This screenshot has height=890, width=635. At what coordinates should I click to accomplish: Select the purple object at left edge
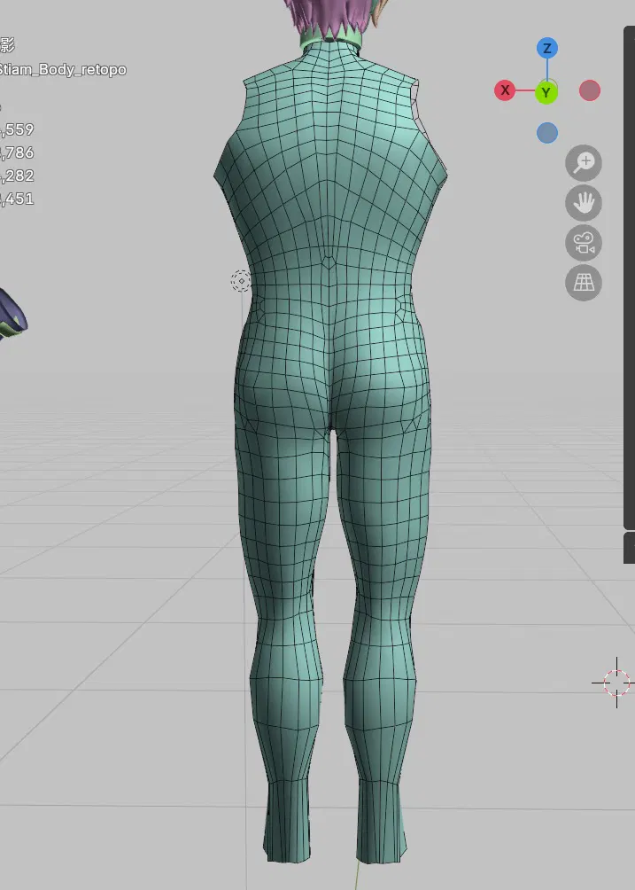pyautogui.click(x=11, y=315)
